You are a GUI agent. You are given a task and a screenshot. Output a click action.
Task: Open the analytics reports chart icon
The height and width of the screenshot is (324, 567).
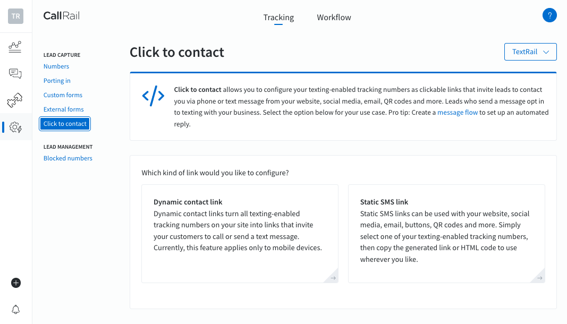pos(15,47)
